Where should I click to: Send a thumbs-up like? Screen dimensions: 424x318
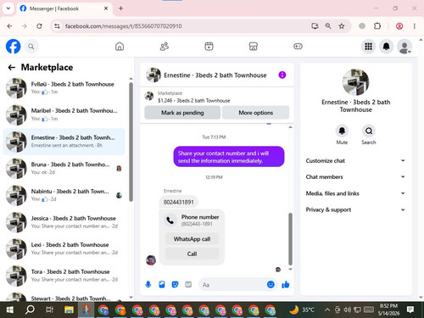click(286, 284)
